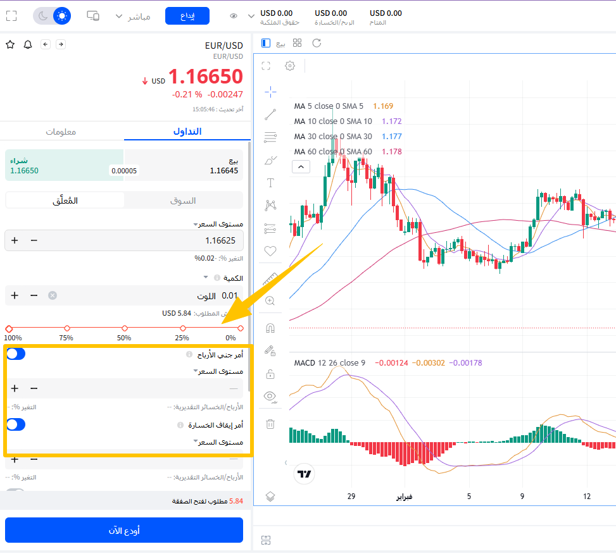This screenshot has height=556, width=616.
Task: Switch to light theme sun toggle
Action: [x=61, y=16]
